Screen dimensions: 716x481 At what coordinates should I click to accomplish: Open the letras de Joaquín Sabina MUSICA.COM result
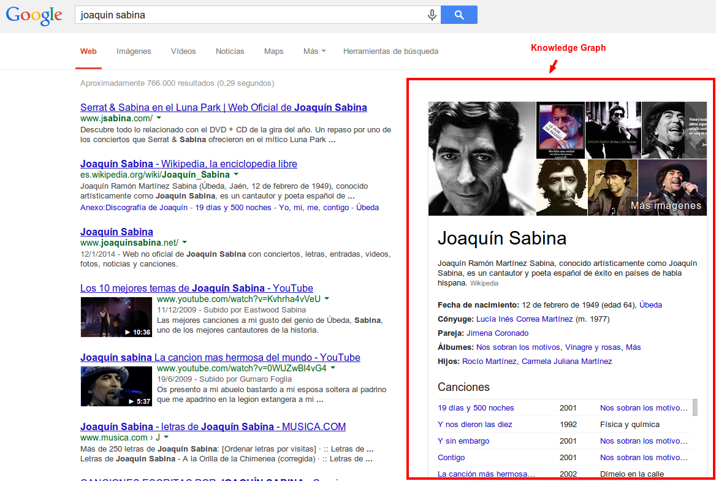click(x=213, y=426)
